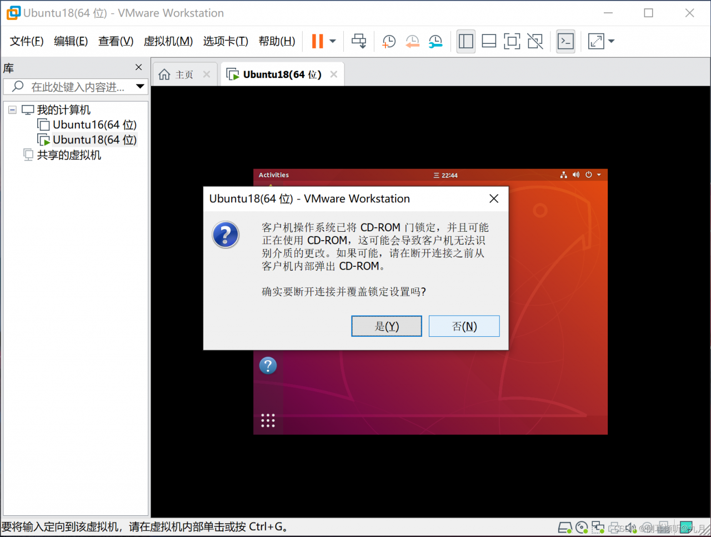The width and height of the screenshot is (711, 537).
Task: Open the 帮助(H) menu
Action: [277, 41]
